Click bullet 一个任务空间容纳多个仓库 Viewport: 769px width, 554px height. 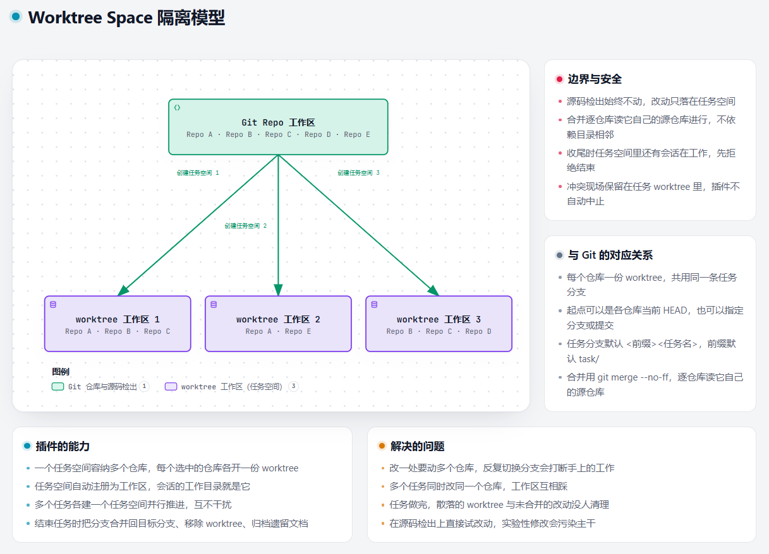click(166, 468)
